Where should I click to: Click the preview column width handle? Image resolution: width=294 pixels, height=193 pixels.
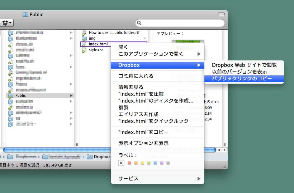pyautogui.click(x=225, y=144)
